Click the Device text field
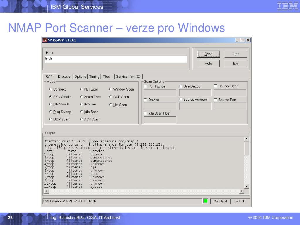 tap(160, 106)
